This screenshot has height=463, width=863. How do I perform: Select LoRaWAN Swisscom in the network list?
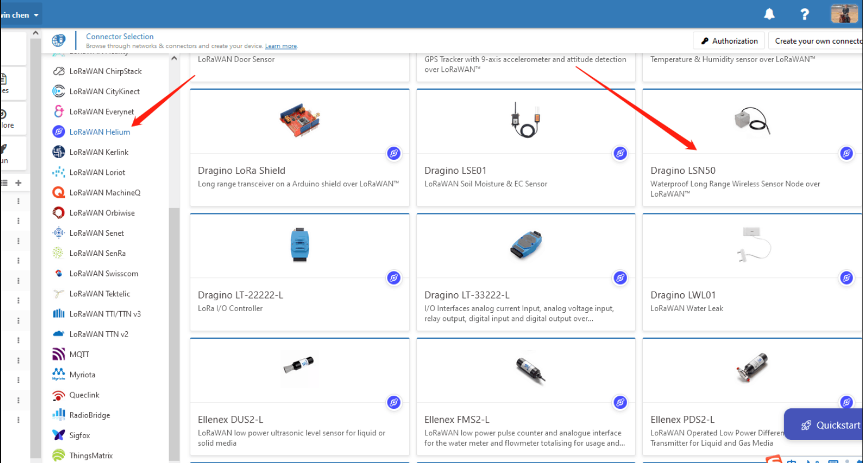coord(103,273)
